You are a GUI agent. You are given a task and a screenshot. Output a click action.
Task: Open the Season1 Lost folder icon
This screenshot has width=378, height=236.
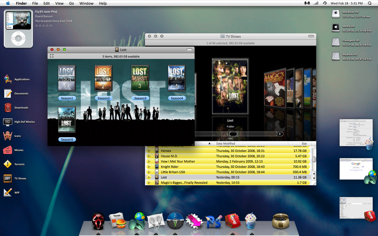click(x=67, y=78)
